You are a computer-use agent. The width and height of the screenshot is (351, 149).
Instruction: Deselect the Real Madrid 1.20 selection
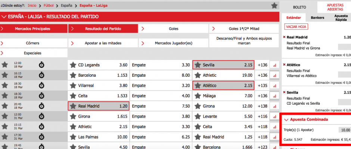(x=99, y=106)
